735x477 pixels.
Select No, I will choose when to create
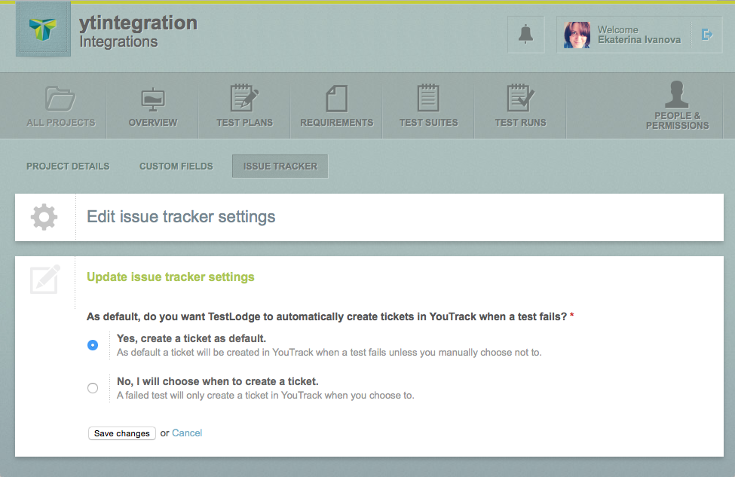[92, 388]
